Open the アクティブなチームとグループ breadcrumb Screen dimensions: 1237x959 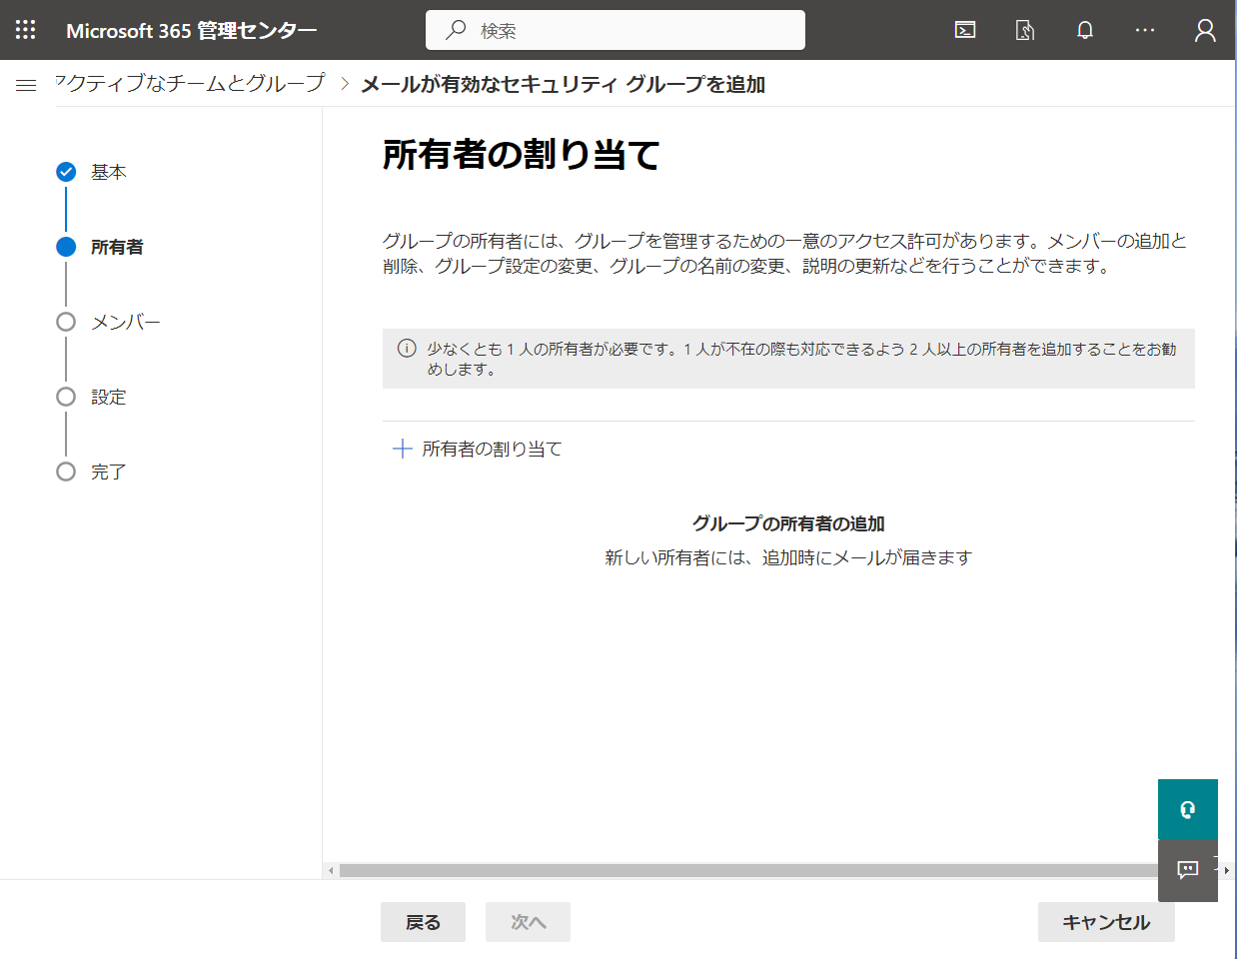(190, 83)
